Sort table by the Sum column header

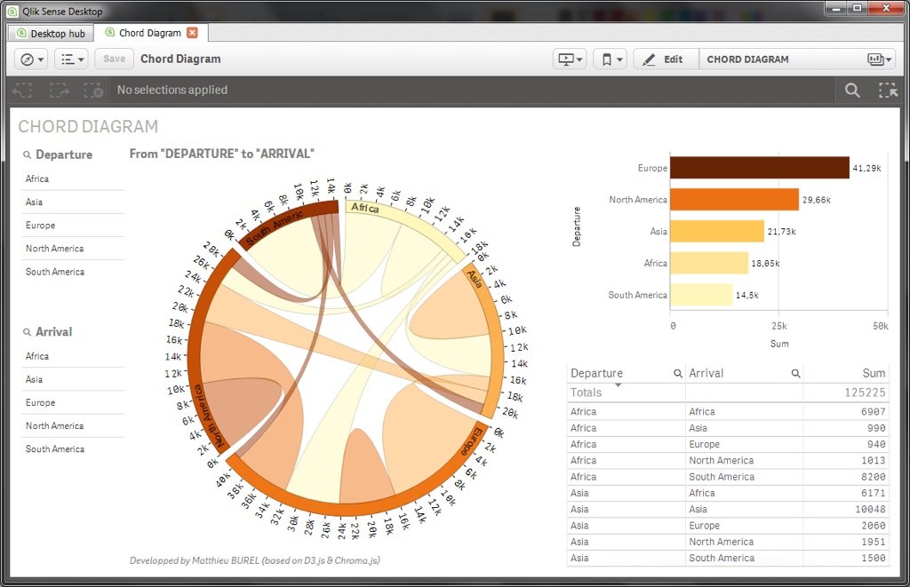(874, 374)
